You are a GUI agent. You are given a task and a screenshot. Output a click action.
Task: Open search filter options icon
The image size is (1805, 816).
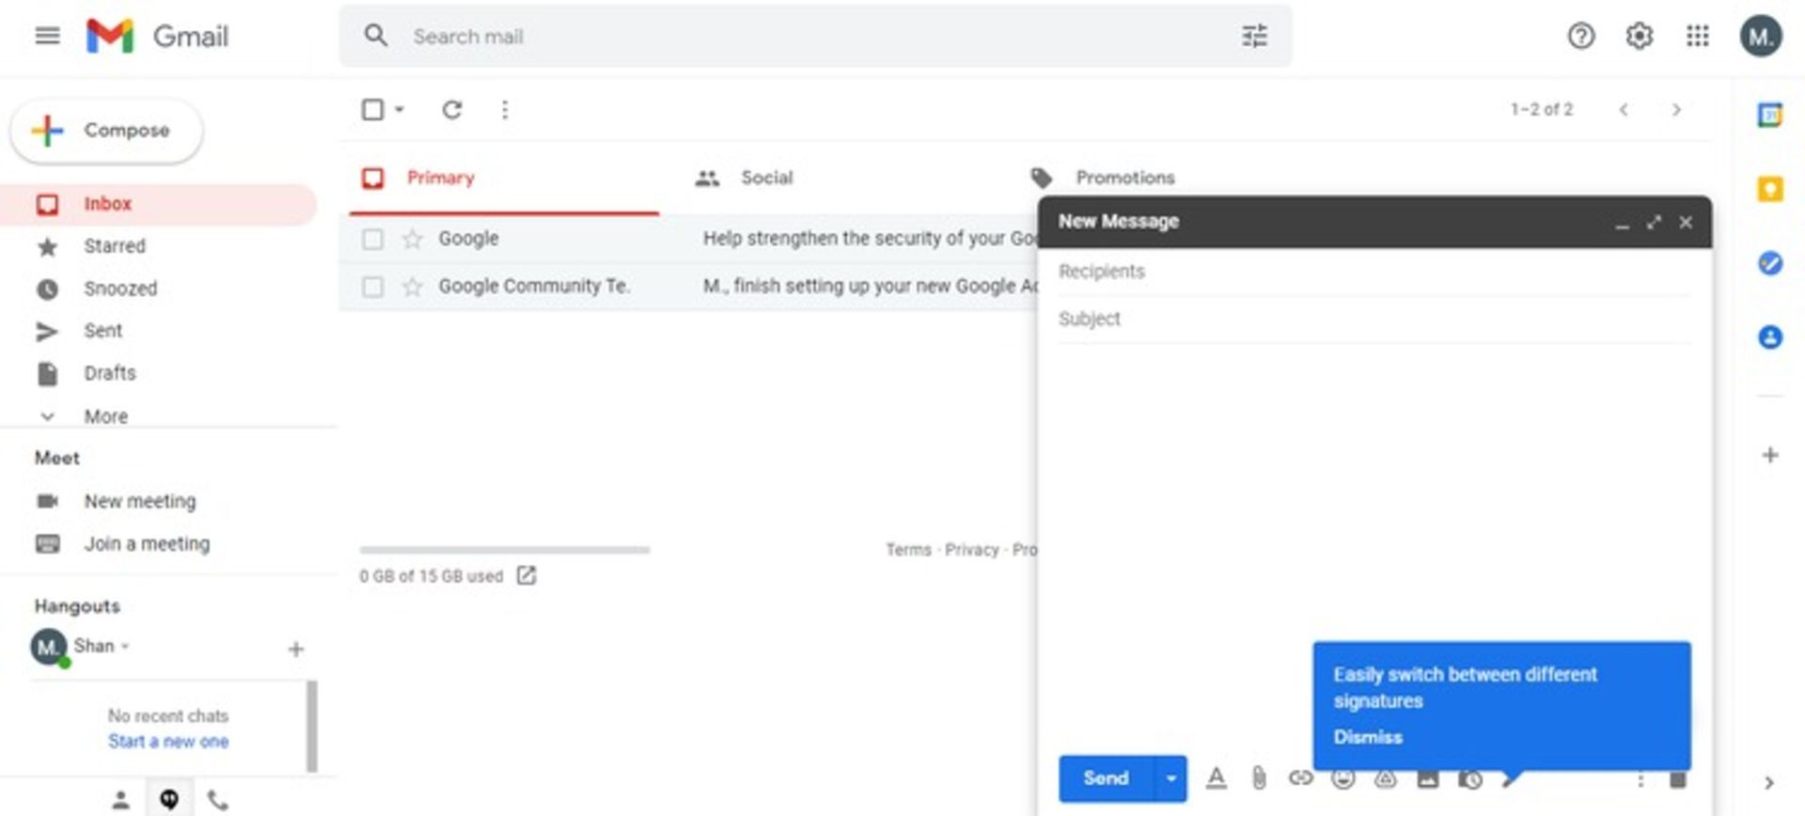pyautogui.click(x=1254, y=37)
